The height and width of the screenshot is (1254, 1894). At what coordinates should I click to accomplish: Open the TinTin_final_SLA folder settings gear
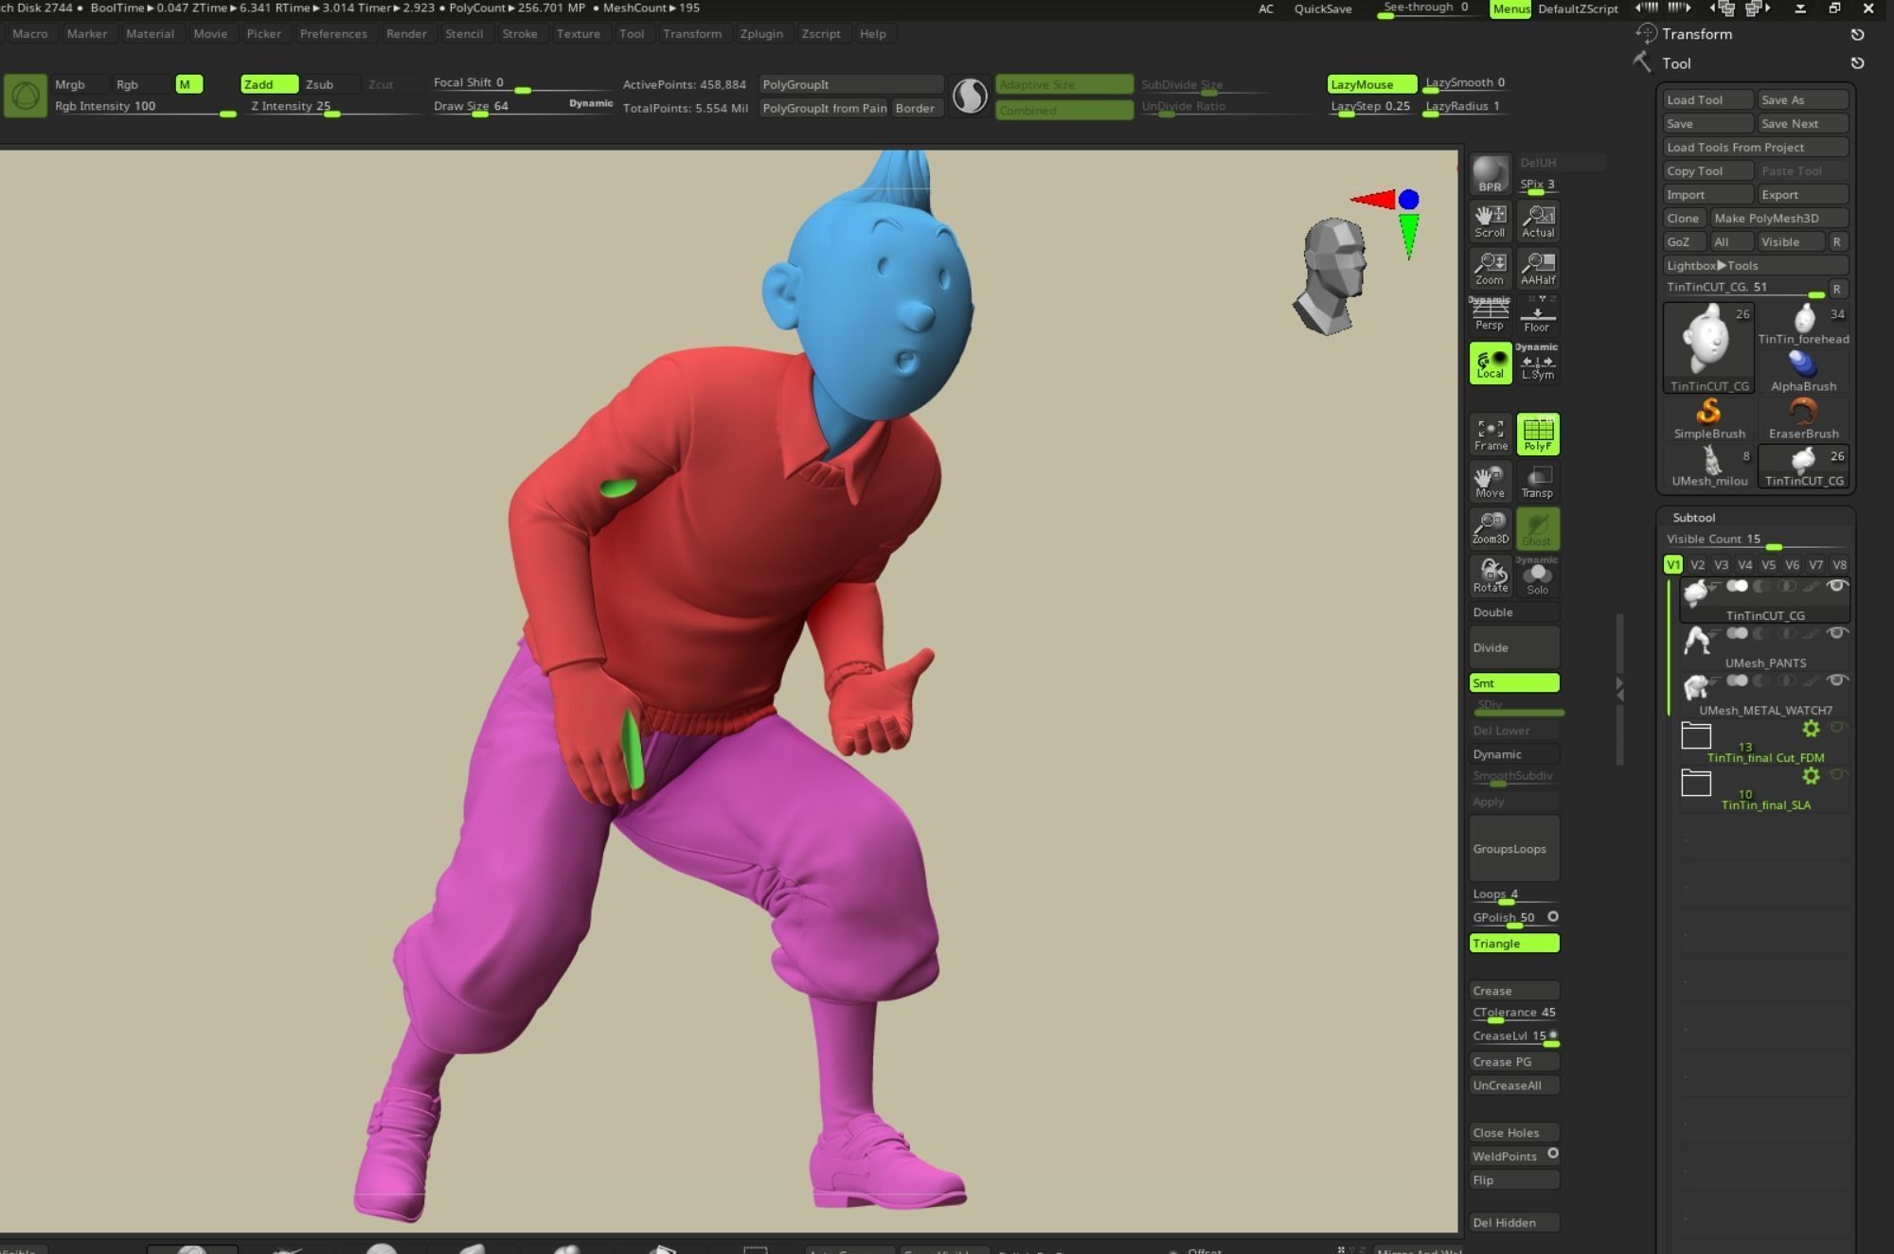tap(1811, 775)
